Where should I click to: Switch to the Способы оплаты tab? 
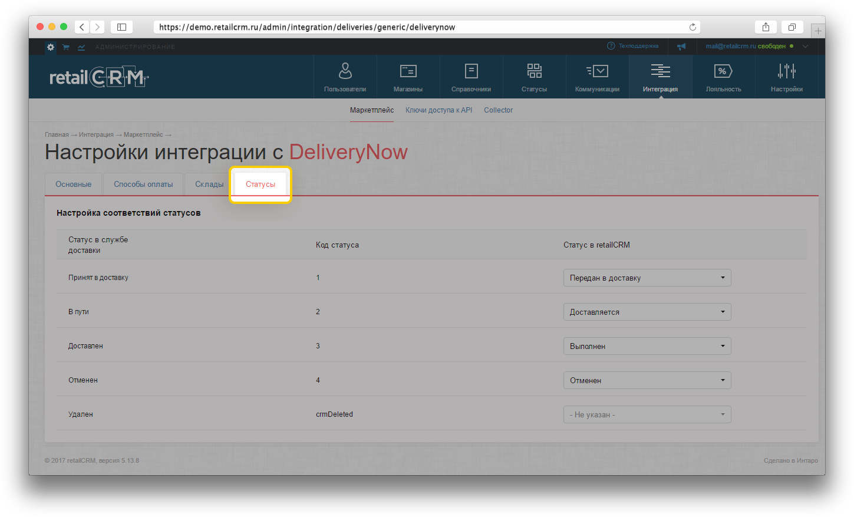coord(143,185)
